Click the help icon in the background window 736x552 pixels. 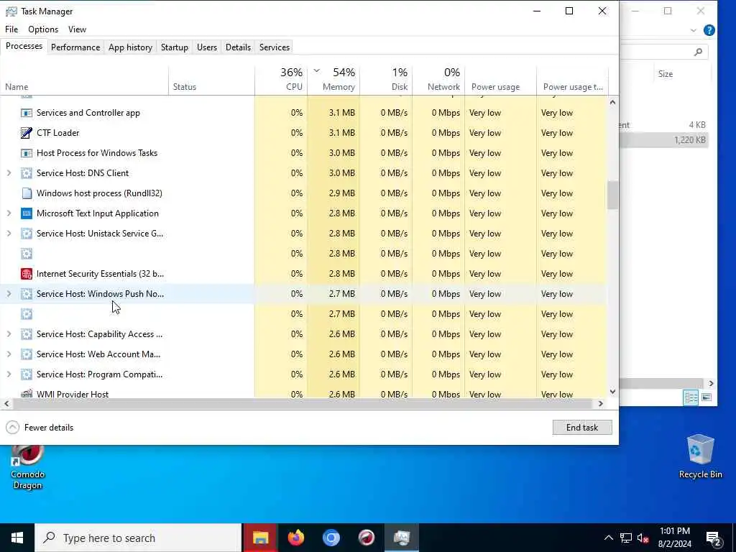click(x=709, y=30)
